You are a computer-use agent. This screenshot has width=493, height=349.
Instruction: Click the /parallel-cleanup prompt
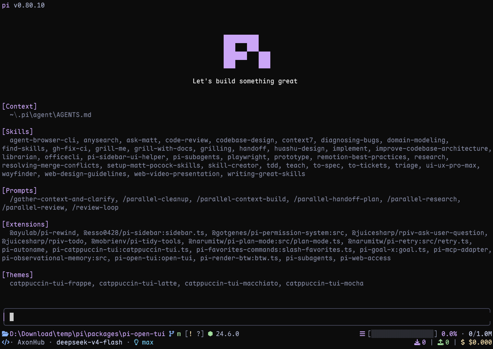156,199
